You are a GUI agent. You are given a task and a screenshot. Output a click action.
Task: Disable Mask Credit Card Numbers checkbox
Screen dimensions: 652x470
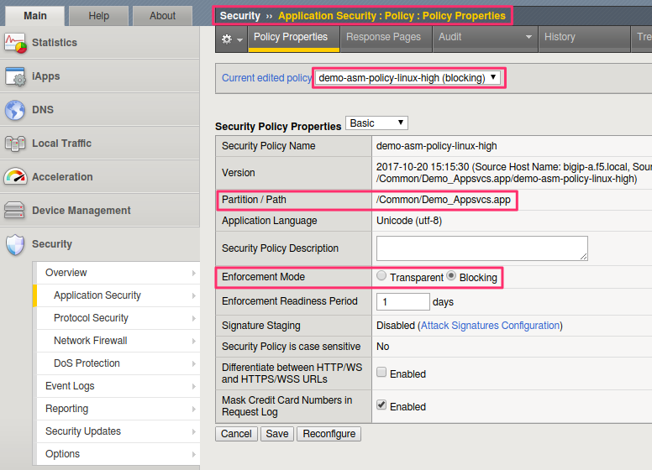coord(381,405)
